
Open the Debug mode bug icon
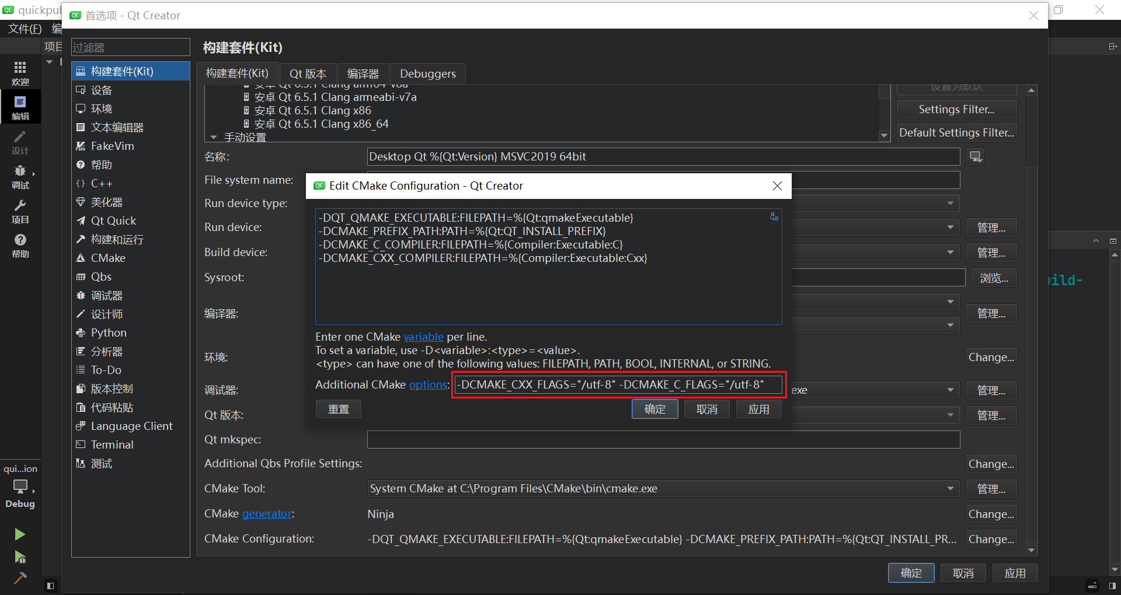[20, 176]
